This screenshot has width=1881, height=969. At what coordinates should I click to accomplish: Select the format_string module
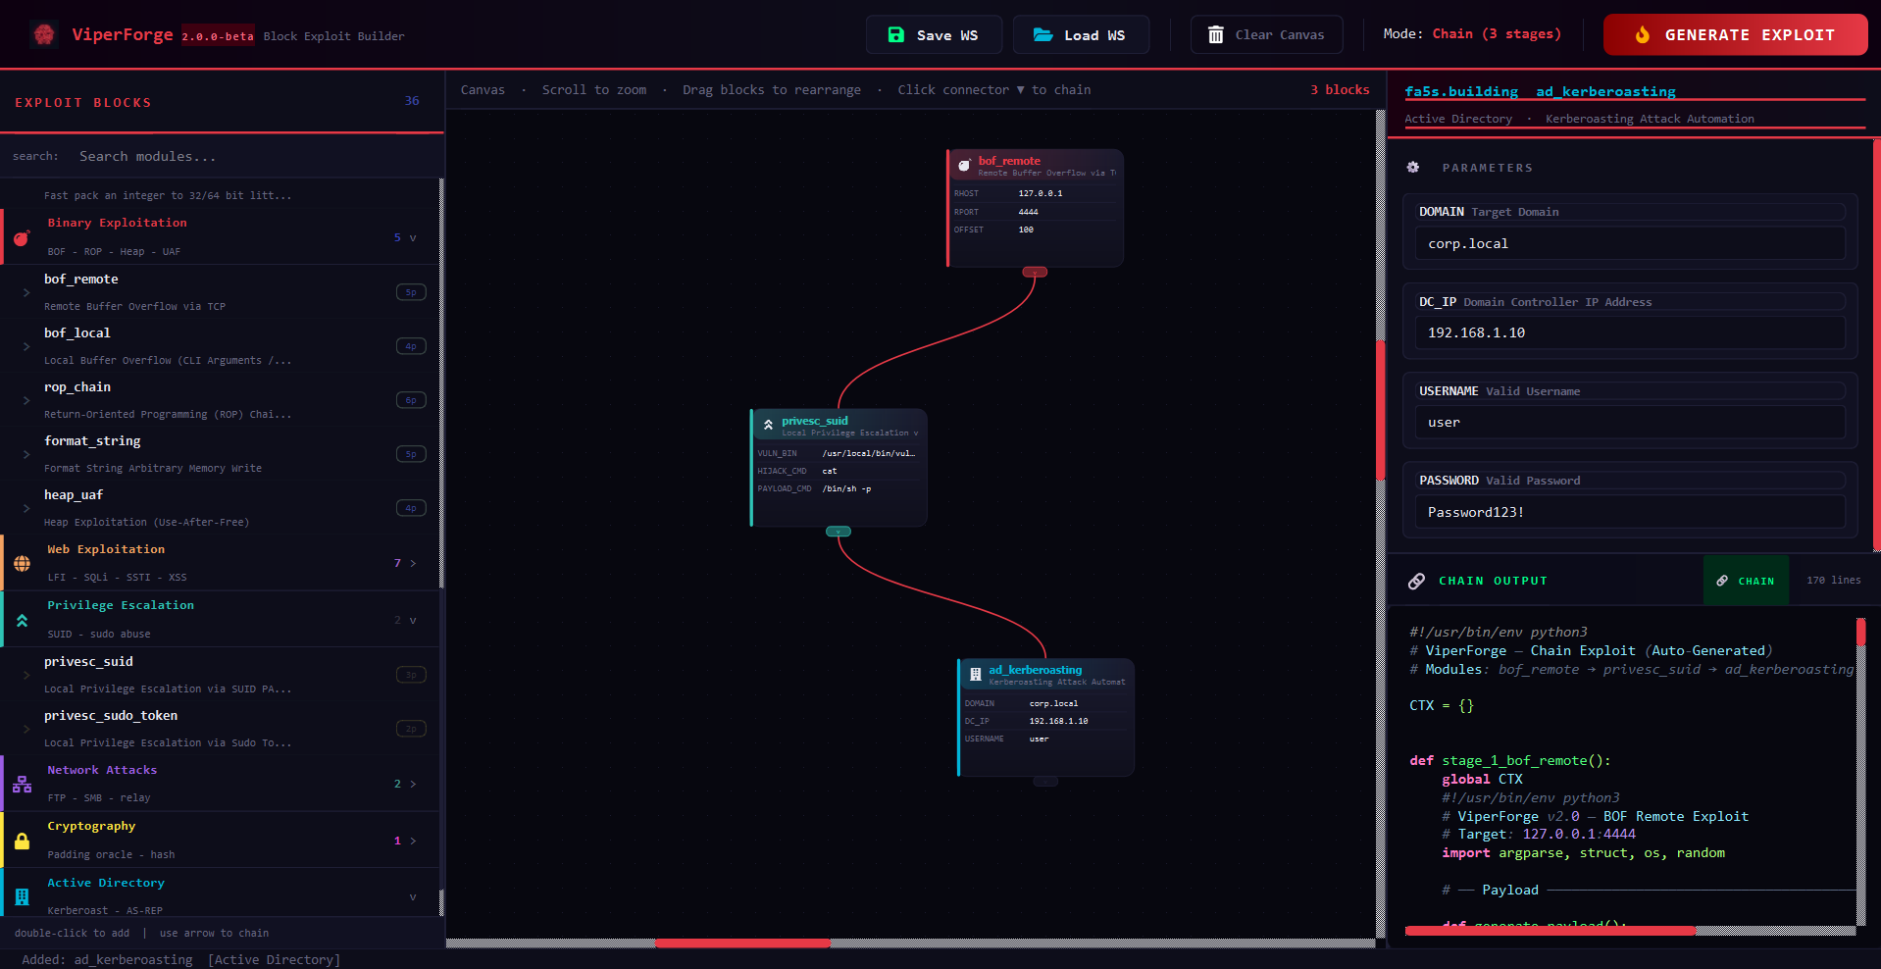point(220,454)
